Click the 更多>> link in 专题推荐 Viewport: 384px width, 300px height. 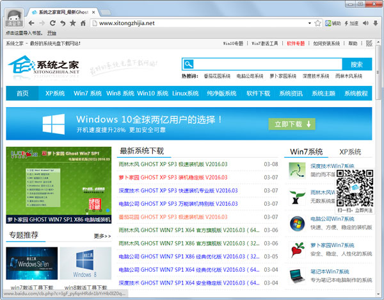click(102, 236)
